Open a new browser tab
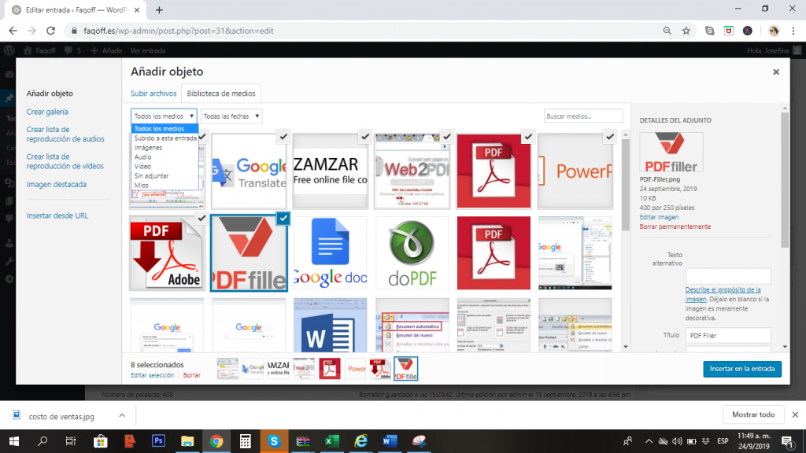Image resolution: width=806 pixels, height=453 pixels. 159,9
